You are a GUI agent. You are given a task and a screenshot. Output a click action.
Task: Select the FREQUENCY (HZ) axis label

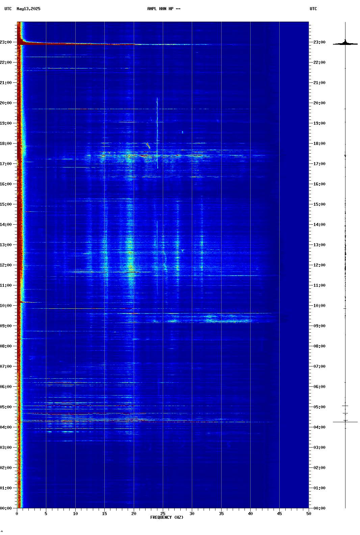click(x=167, y=517)
